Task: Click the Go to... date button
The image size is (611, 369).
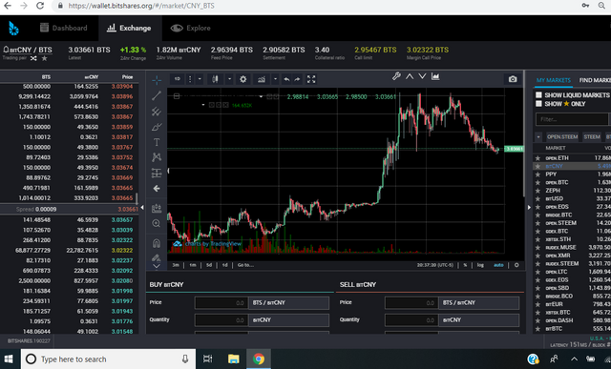Action: (x=245, y=265)
